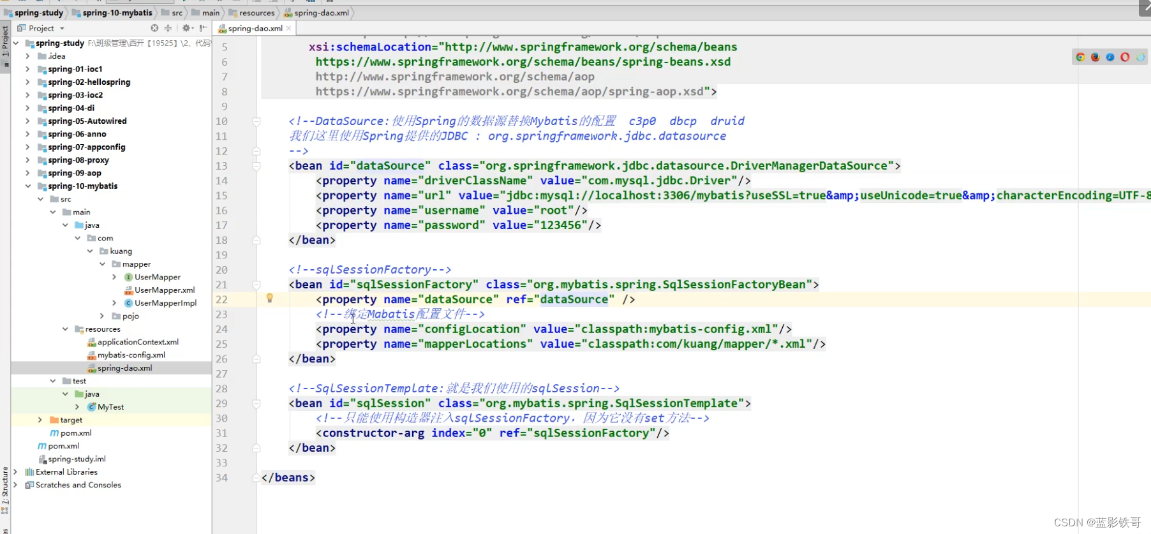Image resolution: width=1151 pixels, height=534 pixels.
Task: Click line number 34 in gutter
Action: (x=221, y=478)
